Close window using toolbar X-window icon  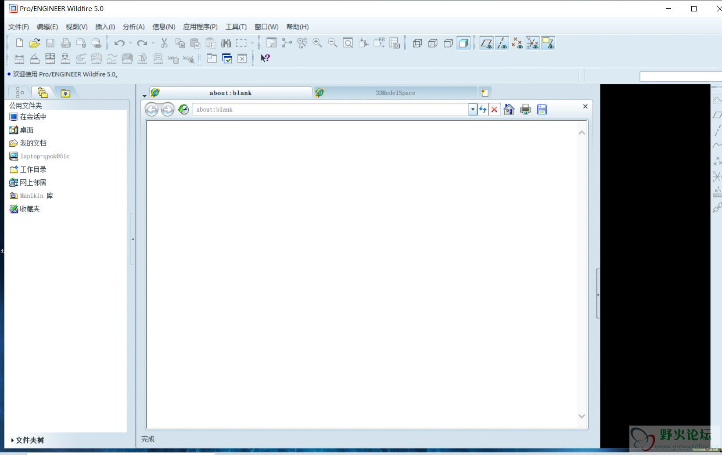click(x=242, y=58)
